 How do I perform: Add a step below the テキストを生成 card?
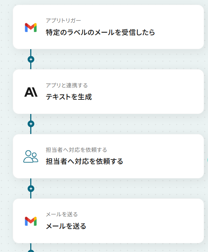(x=31, y=124)
